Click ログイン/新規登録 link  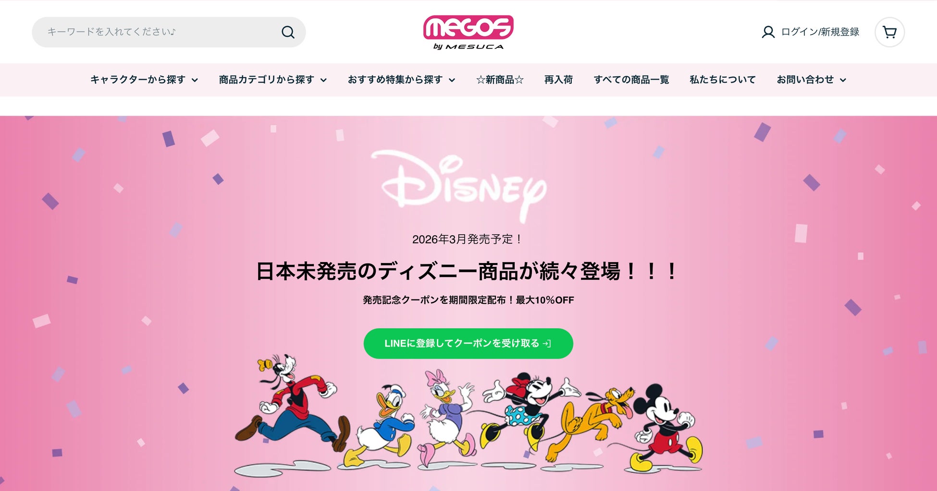pos(820,32)
